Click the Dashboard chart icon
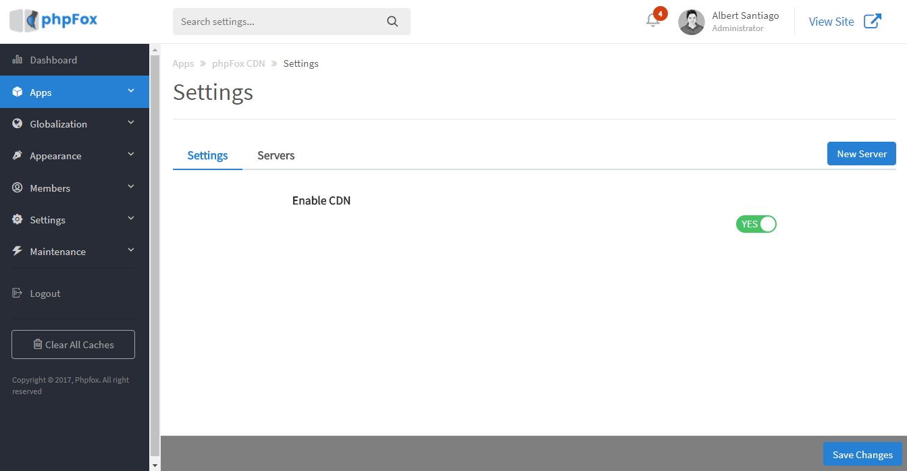This screenshot has height=471, width=907. coord(18,60)
